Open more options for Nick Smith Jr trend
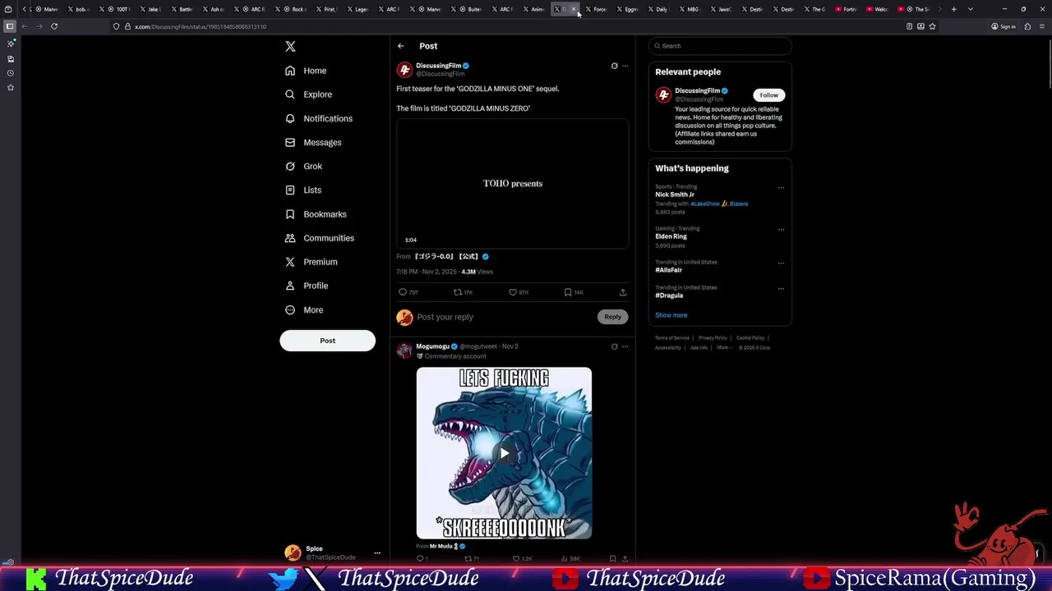Image resolution: width=1052 pixels, height=591 pixels. point(781,188)
